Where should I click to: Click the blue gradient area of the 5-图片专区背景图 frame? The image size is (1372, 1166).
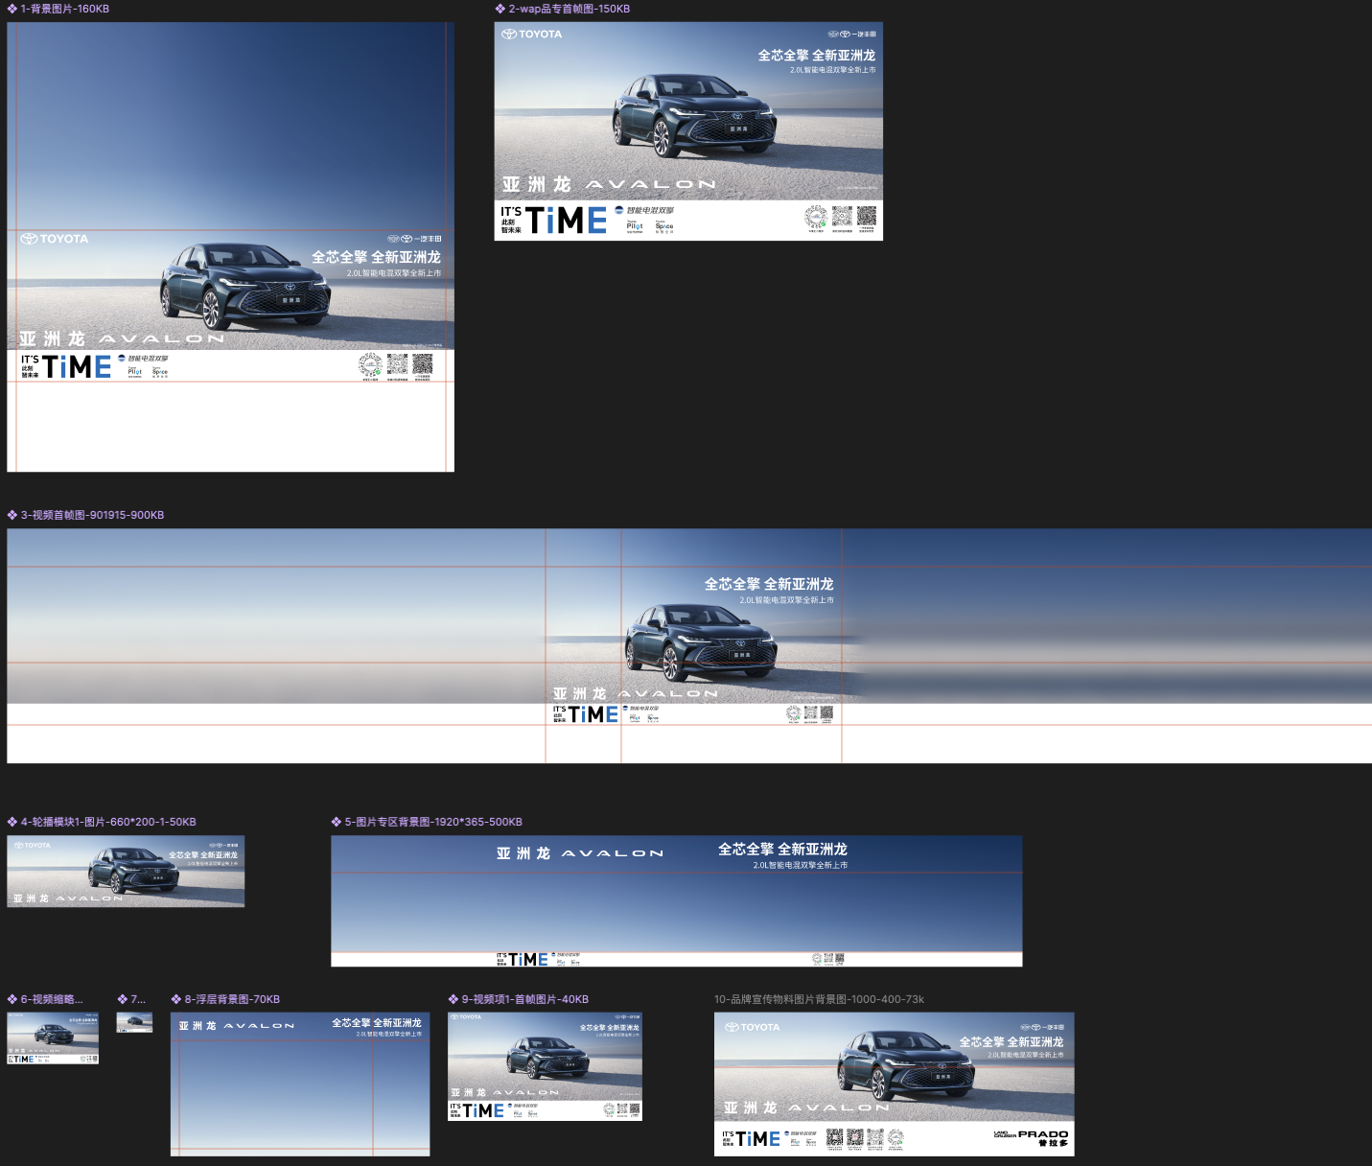click(x=677, y=911)
